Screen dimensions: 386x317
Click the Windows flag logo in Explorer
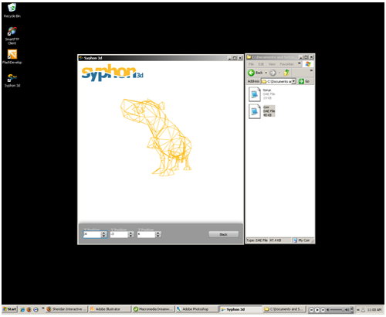click(308, 64)
